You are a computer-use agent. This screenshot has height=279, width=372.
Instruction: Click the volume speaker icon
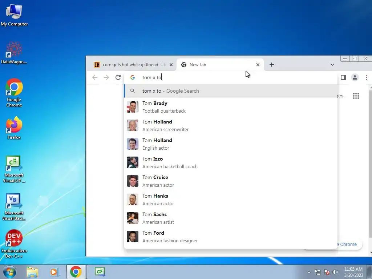[335, 272]
